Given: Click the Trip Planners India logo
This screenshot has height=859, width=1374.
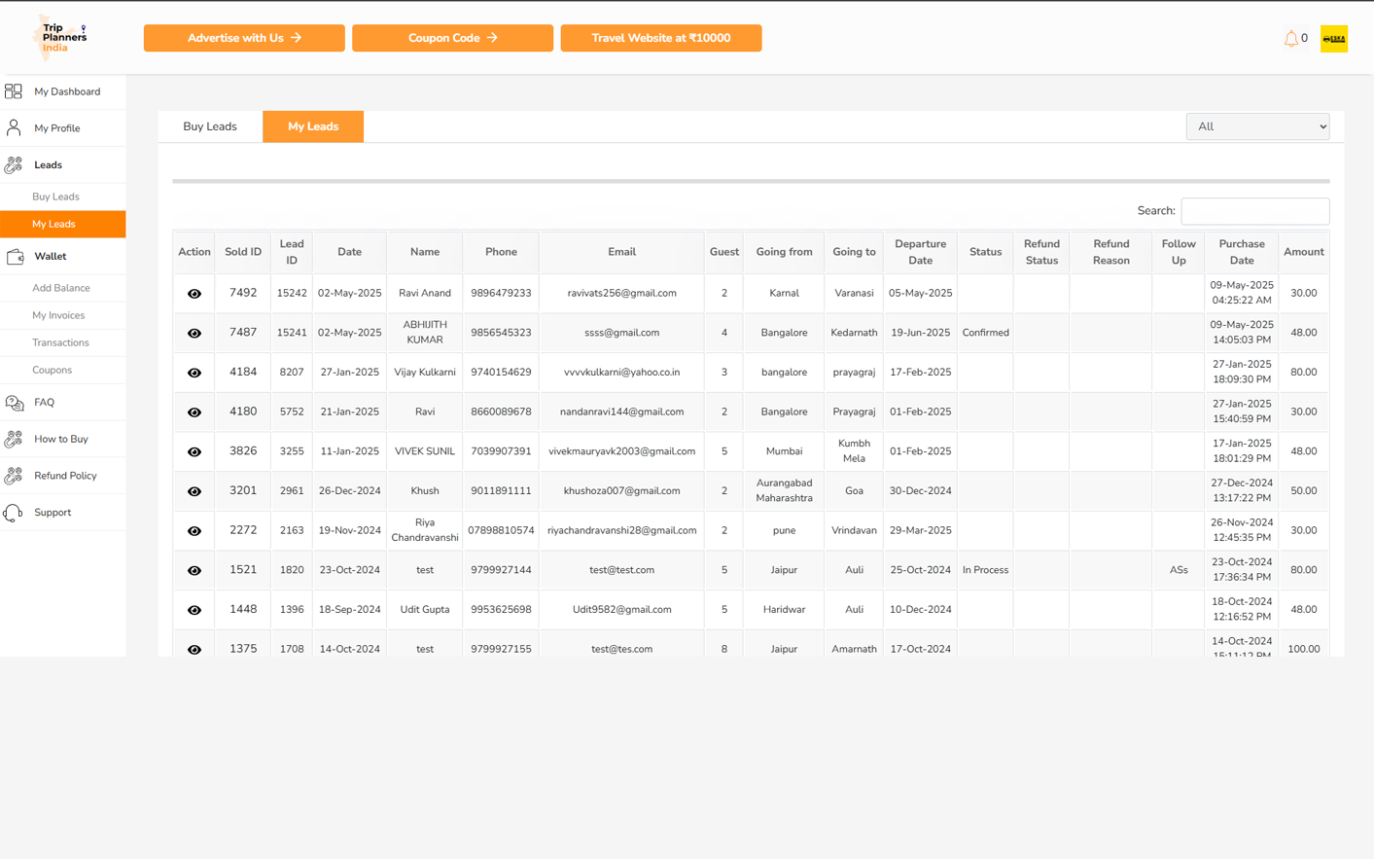Looking at the screenshot, I should 59,38.
